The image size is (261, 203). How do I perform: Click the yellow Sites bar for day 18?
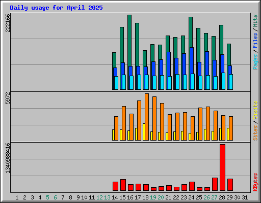[144, 132]
